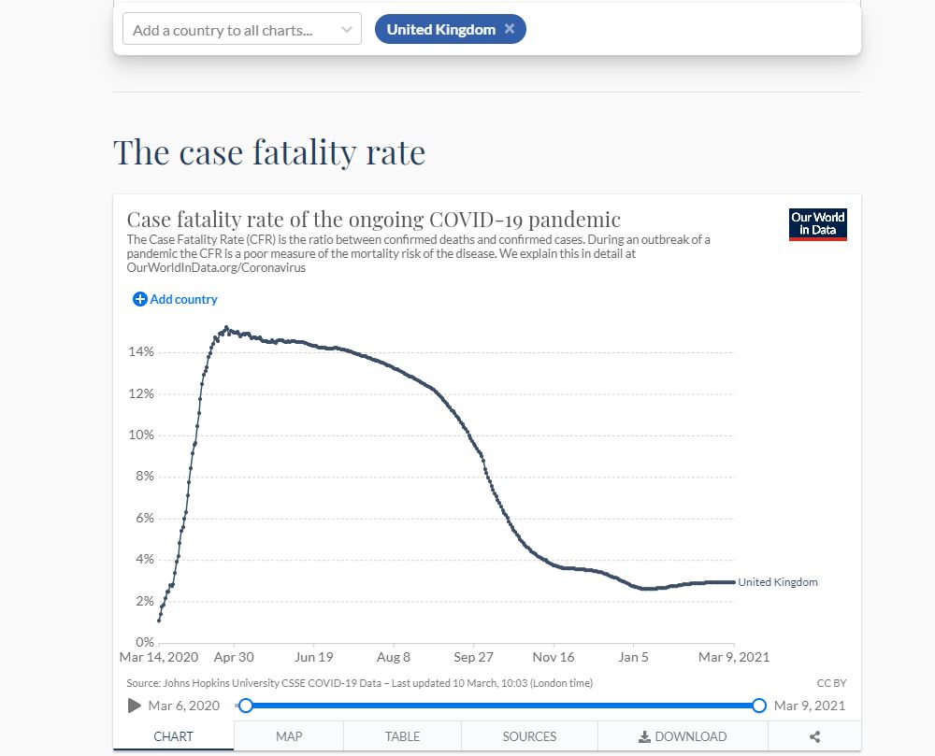This screenshot has height=756, width=935.
Task: Click the plus icon for Add country
Action: point(140,299)
